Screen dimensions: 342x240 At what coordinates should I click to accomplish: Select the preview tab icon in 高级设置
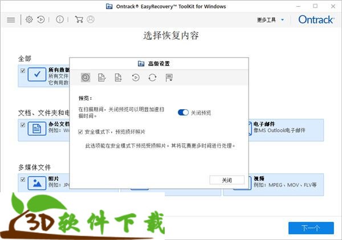click(x=85, y=77)
